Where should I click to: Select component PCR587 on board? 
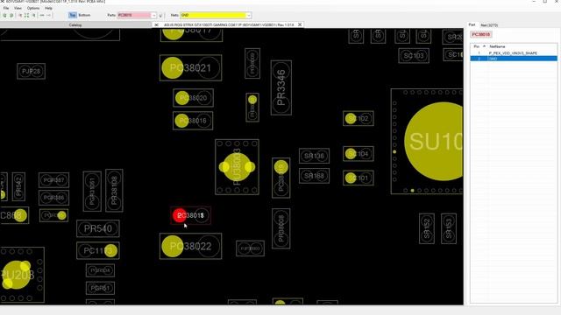click(53, 180)
